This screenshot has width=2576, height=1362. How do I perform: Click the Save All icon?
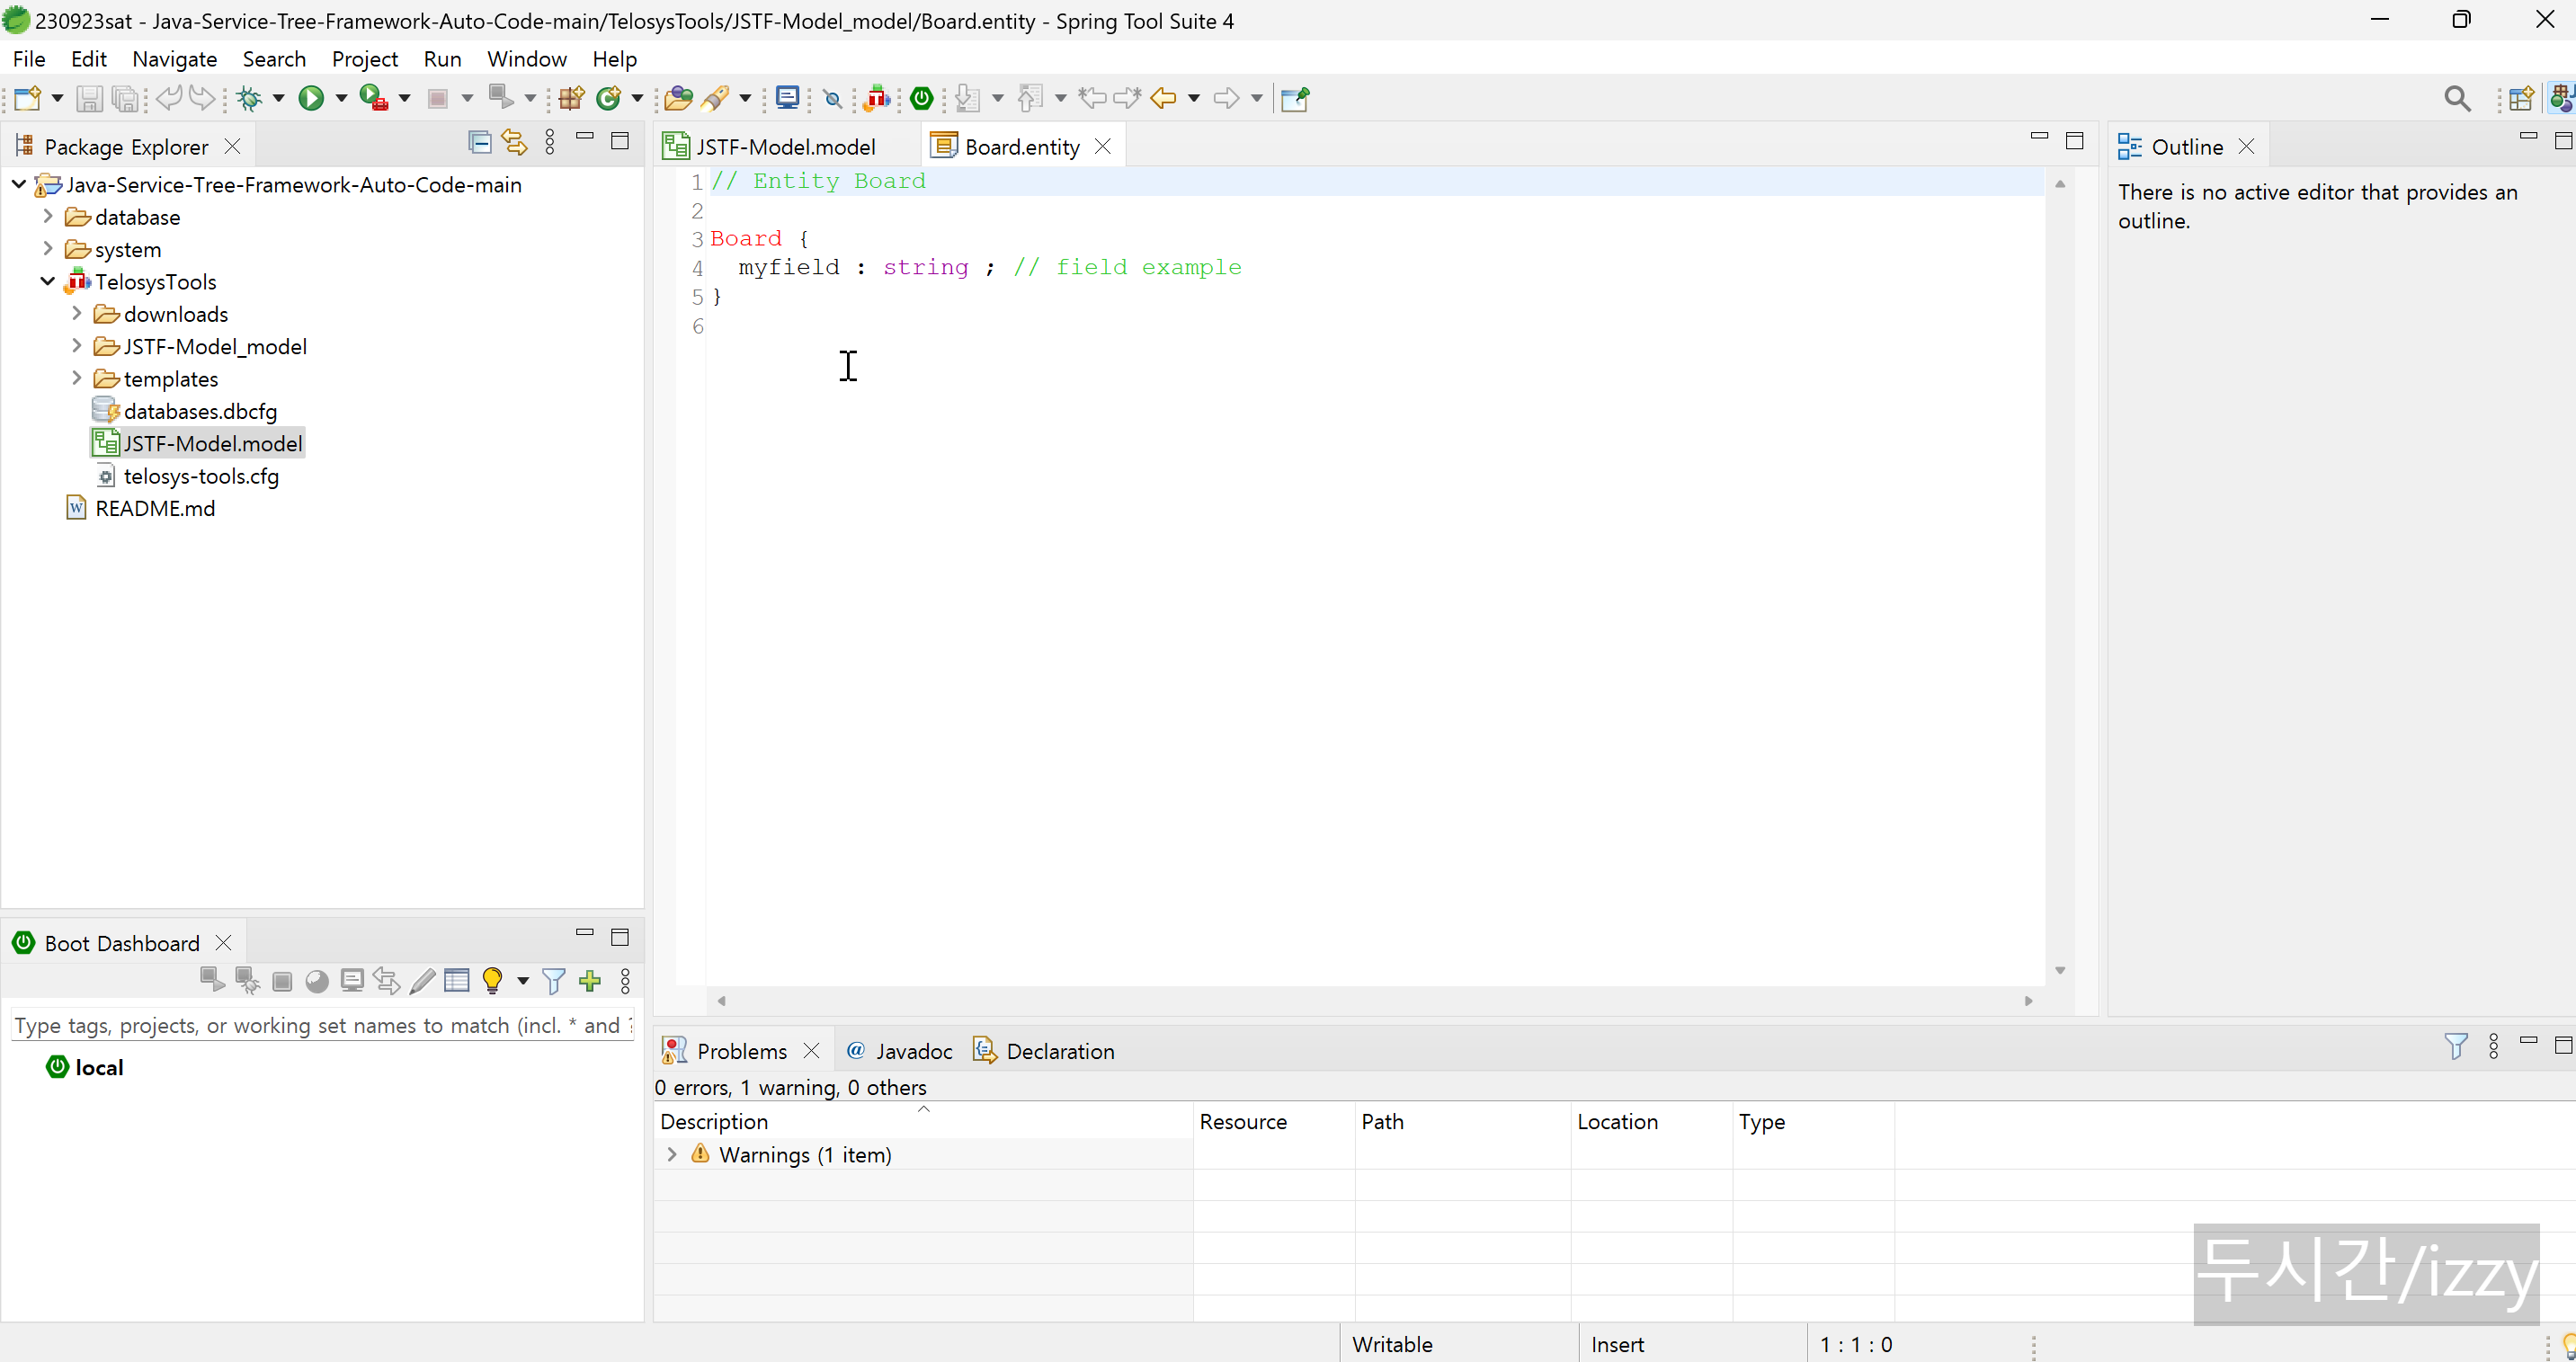point(125,98)
